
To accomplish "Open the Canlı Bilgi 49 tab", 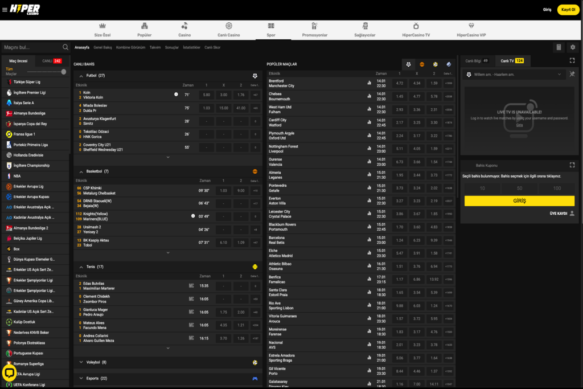I will tap(477, 61).
